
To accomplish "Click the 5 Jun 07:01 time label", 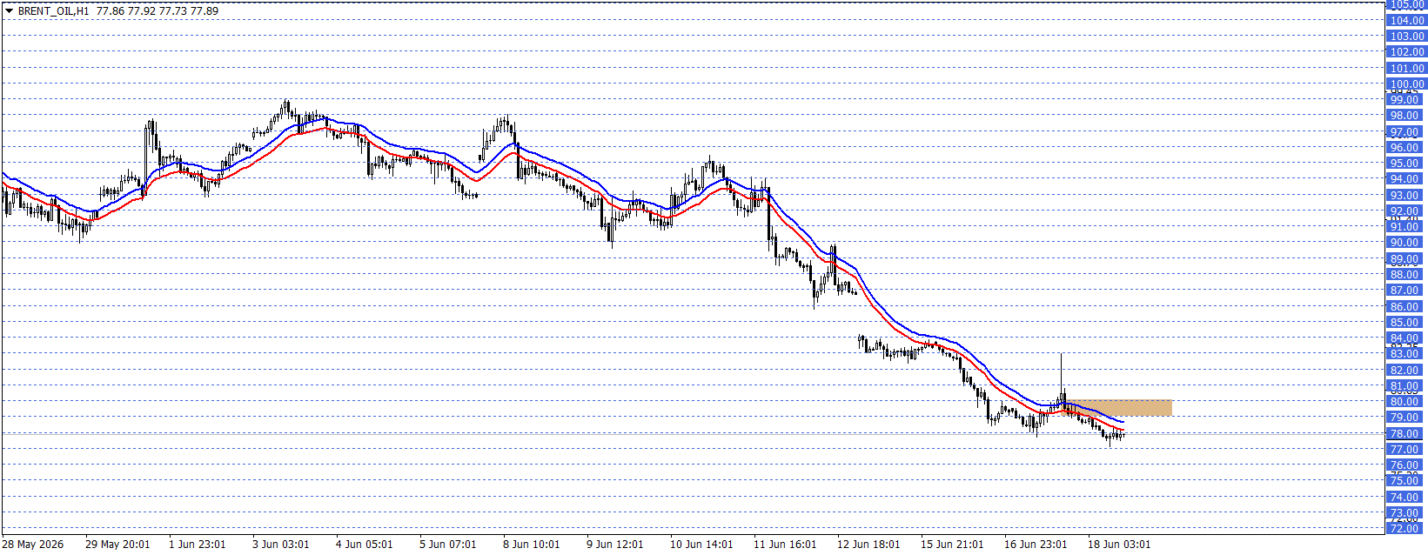I will click(448, 545).
